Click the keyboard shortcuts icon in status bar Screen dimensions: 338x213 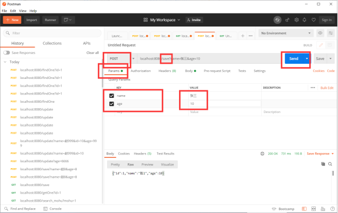pos(323,209)
